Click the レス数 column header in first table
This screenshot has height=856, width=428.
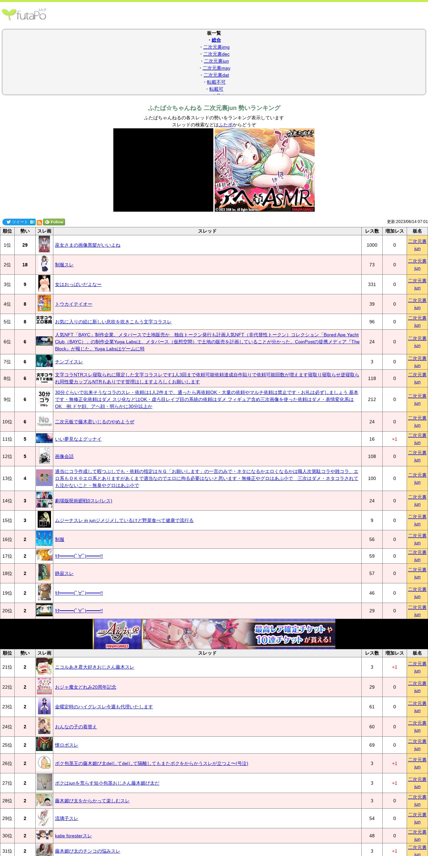[372, 231]
